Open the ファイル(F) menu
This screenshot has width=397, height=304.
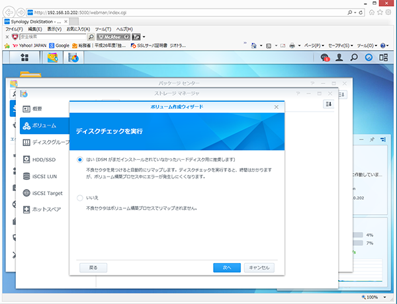[14, 29]
